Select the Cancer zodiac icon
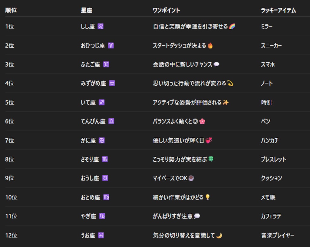The height and width of the screenshot is (247, 310). pyautogui.click(x=101, y=140)
